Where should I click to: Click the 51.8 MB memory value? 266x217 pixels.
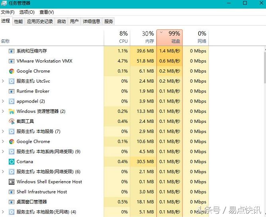(x=145, y=61)
